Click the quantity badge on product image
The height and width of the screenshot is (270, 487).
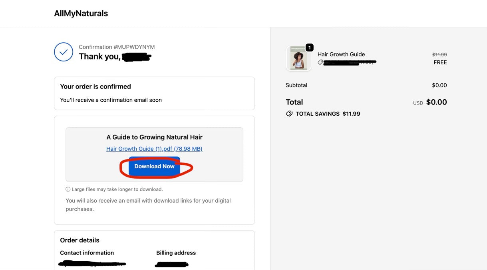click(x=309, y=48)
